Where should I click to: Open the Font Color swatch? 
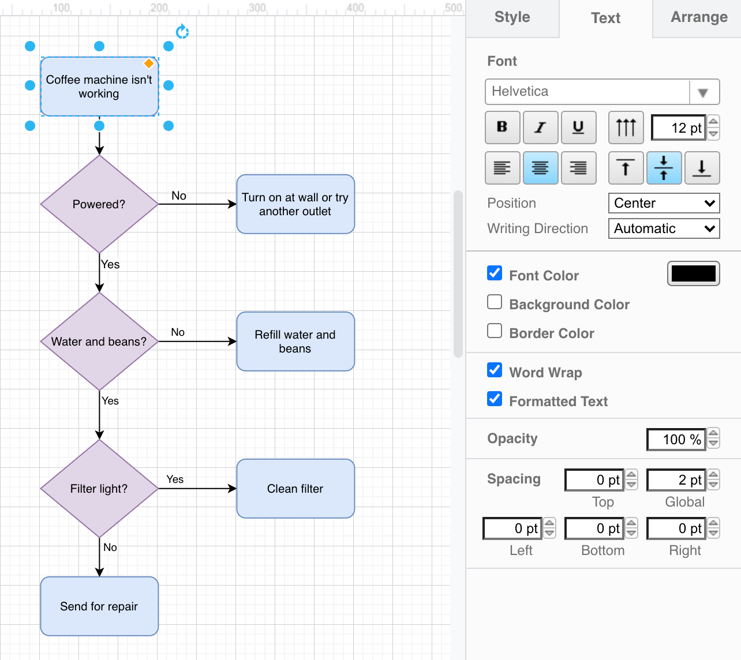693,273
